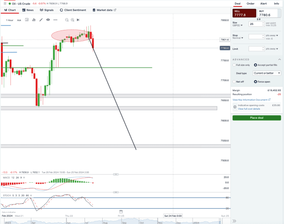Viewport: 284px width, 224px height.
Task: Collapse the ADVANCED section chevron
Action: (279, 59)
